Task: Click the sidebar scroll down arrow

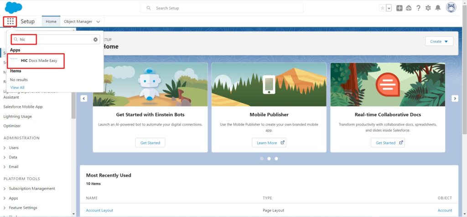Action: (x=73, y=214)
